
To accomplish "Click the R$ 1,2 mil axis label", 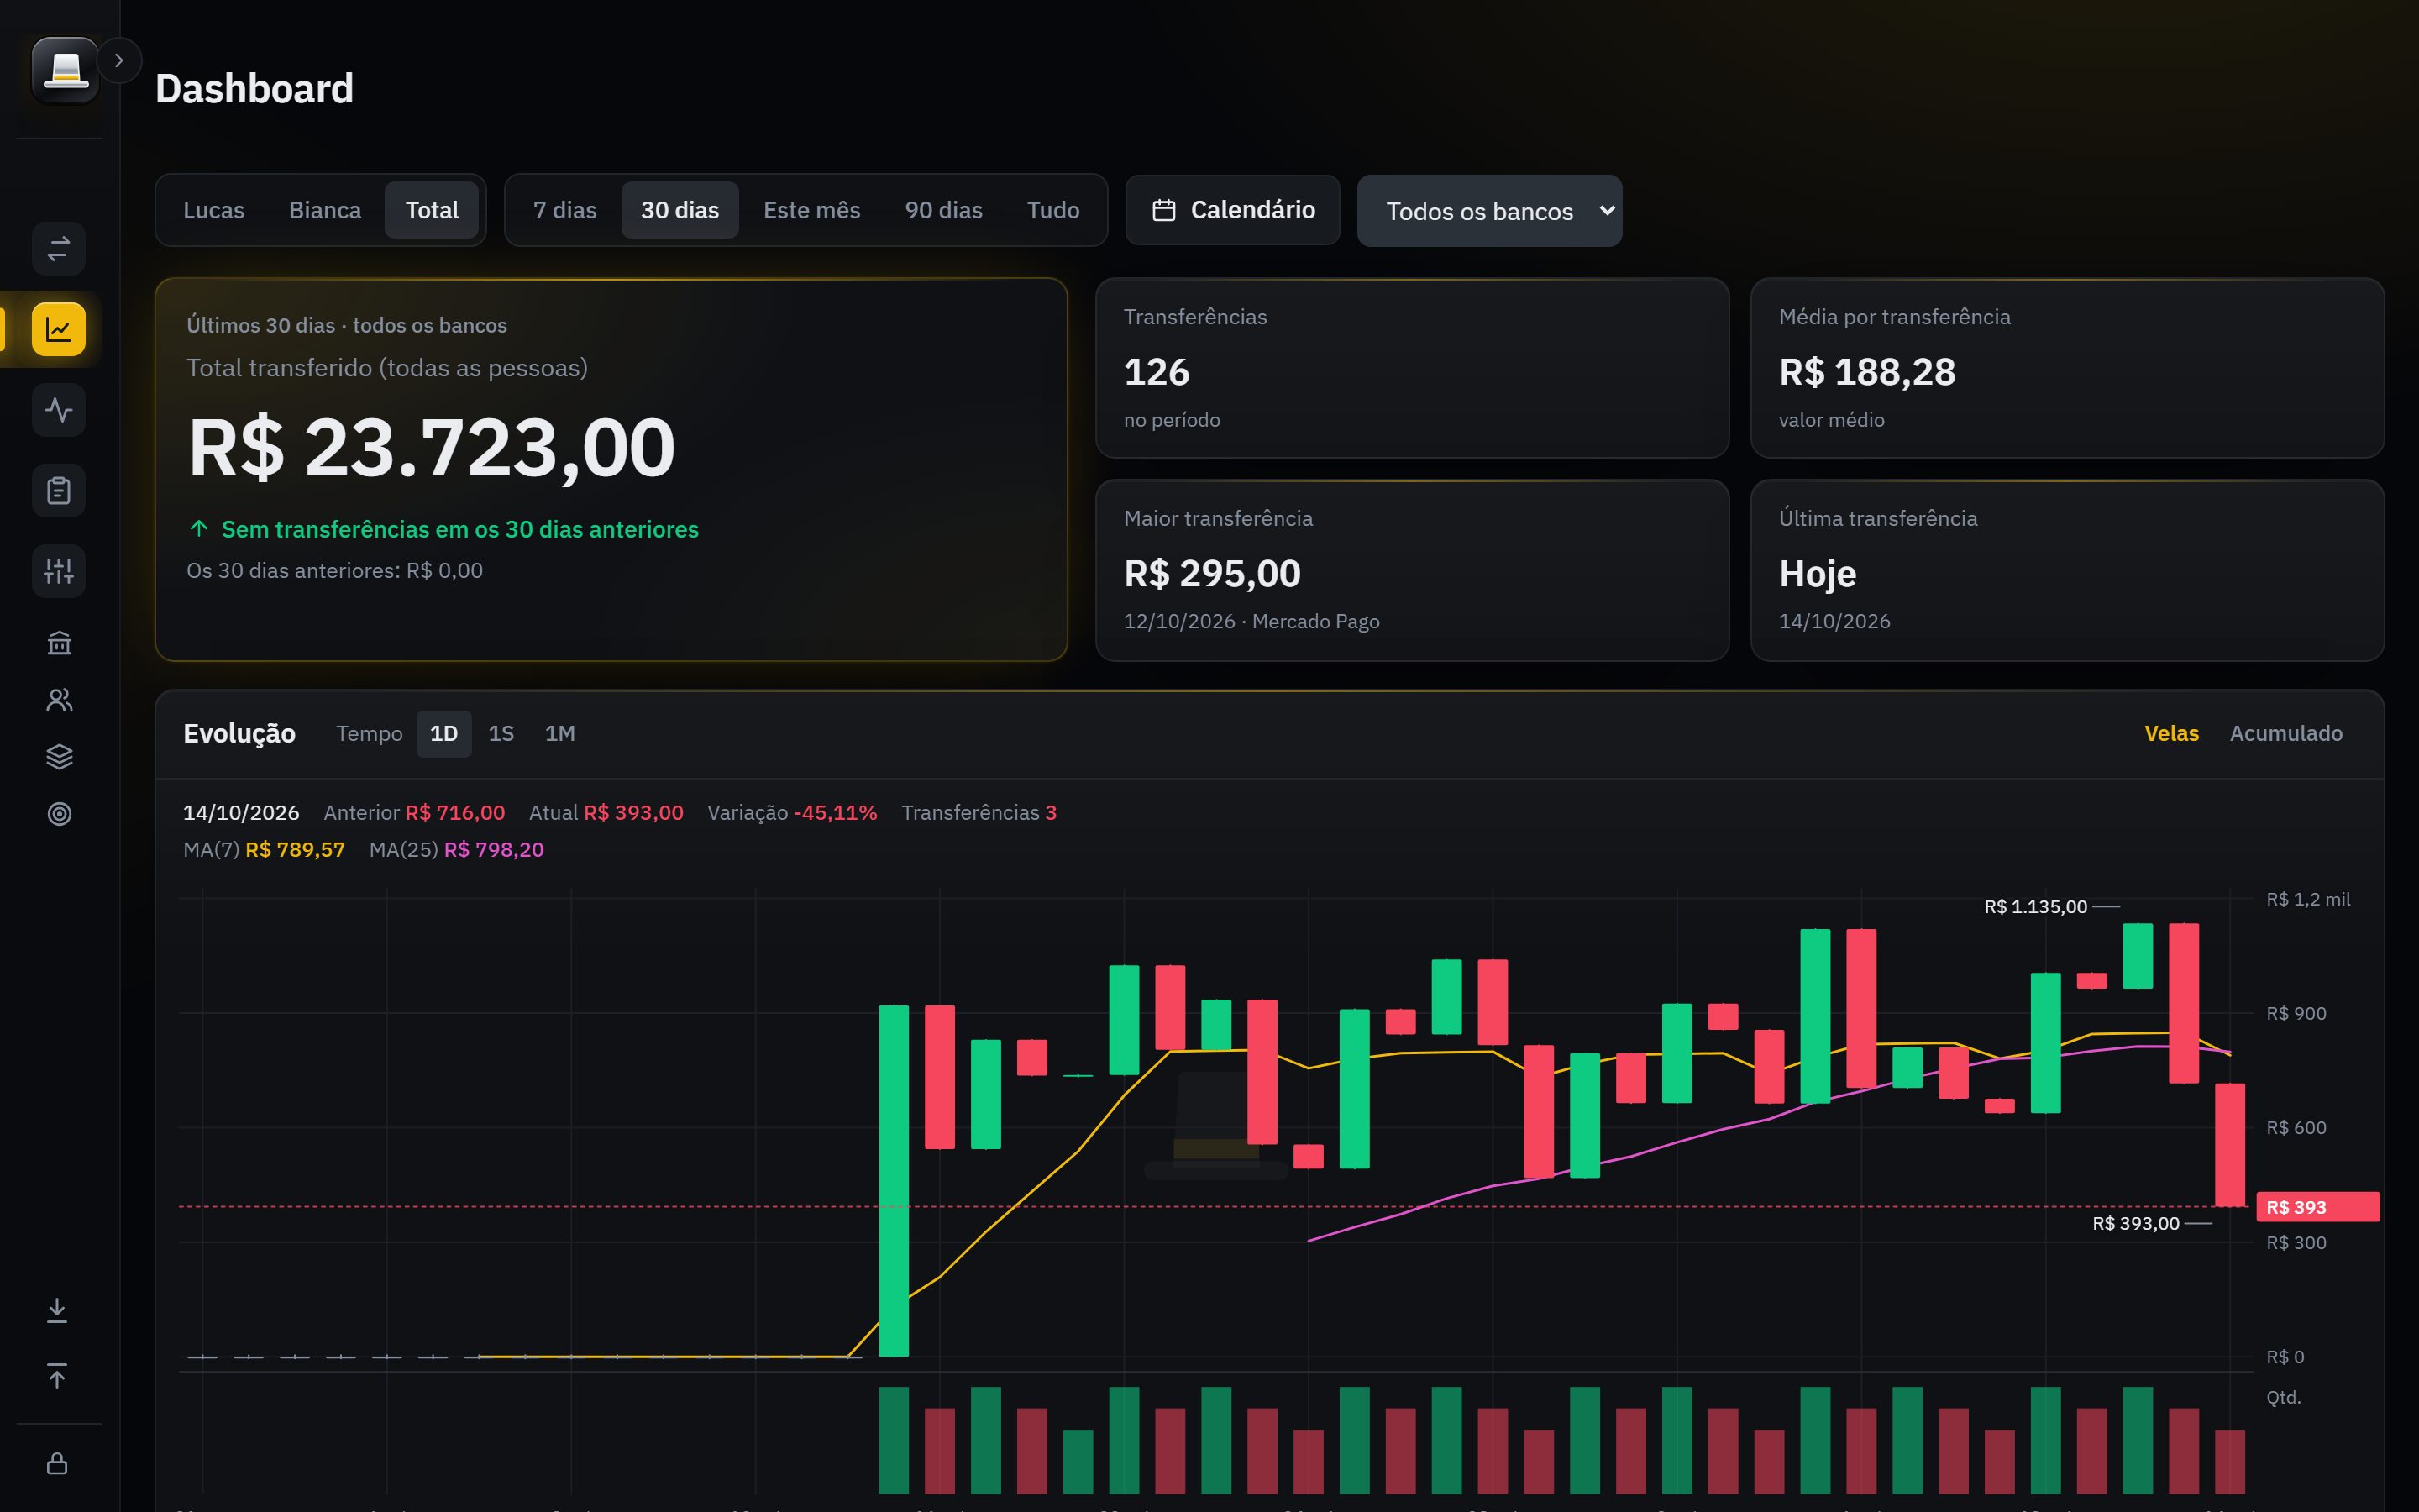I will coord(2308,900).
